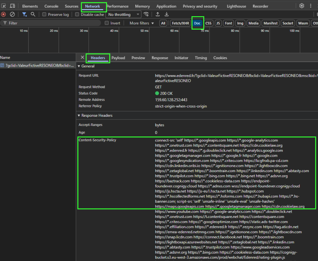This screenshot has height=261, width=318.
Task: Filter requests by Img
Action: point(240,23)
